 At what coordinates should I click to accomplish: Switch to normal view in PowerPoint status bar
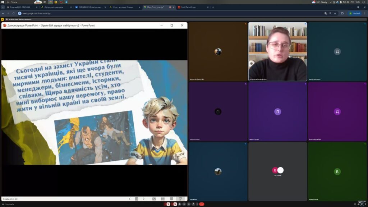pyautogui.click(x=154, y=199)
